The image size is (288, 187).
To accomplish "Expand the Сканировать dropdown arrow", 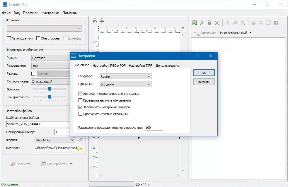I will click(71, 164).
